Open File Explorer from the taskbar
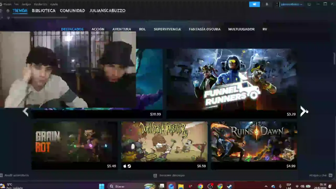336x189 pixels. [181, 186]
